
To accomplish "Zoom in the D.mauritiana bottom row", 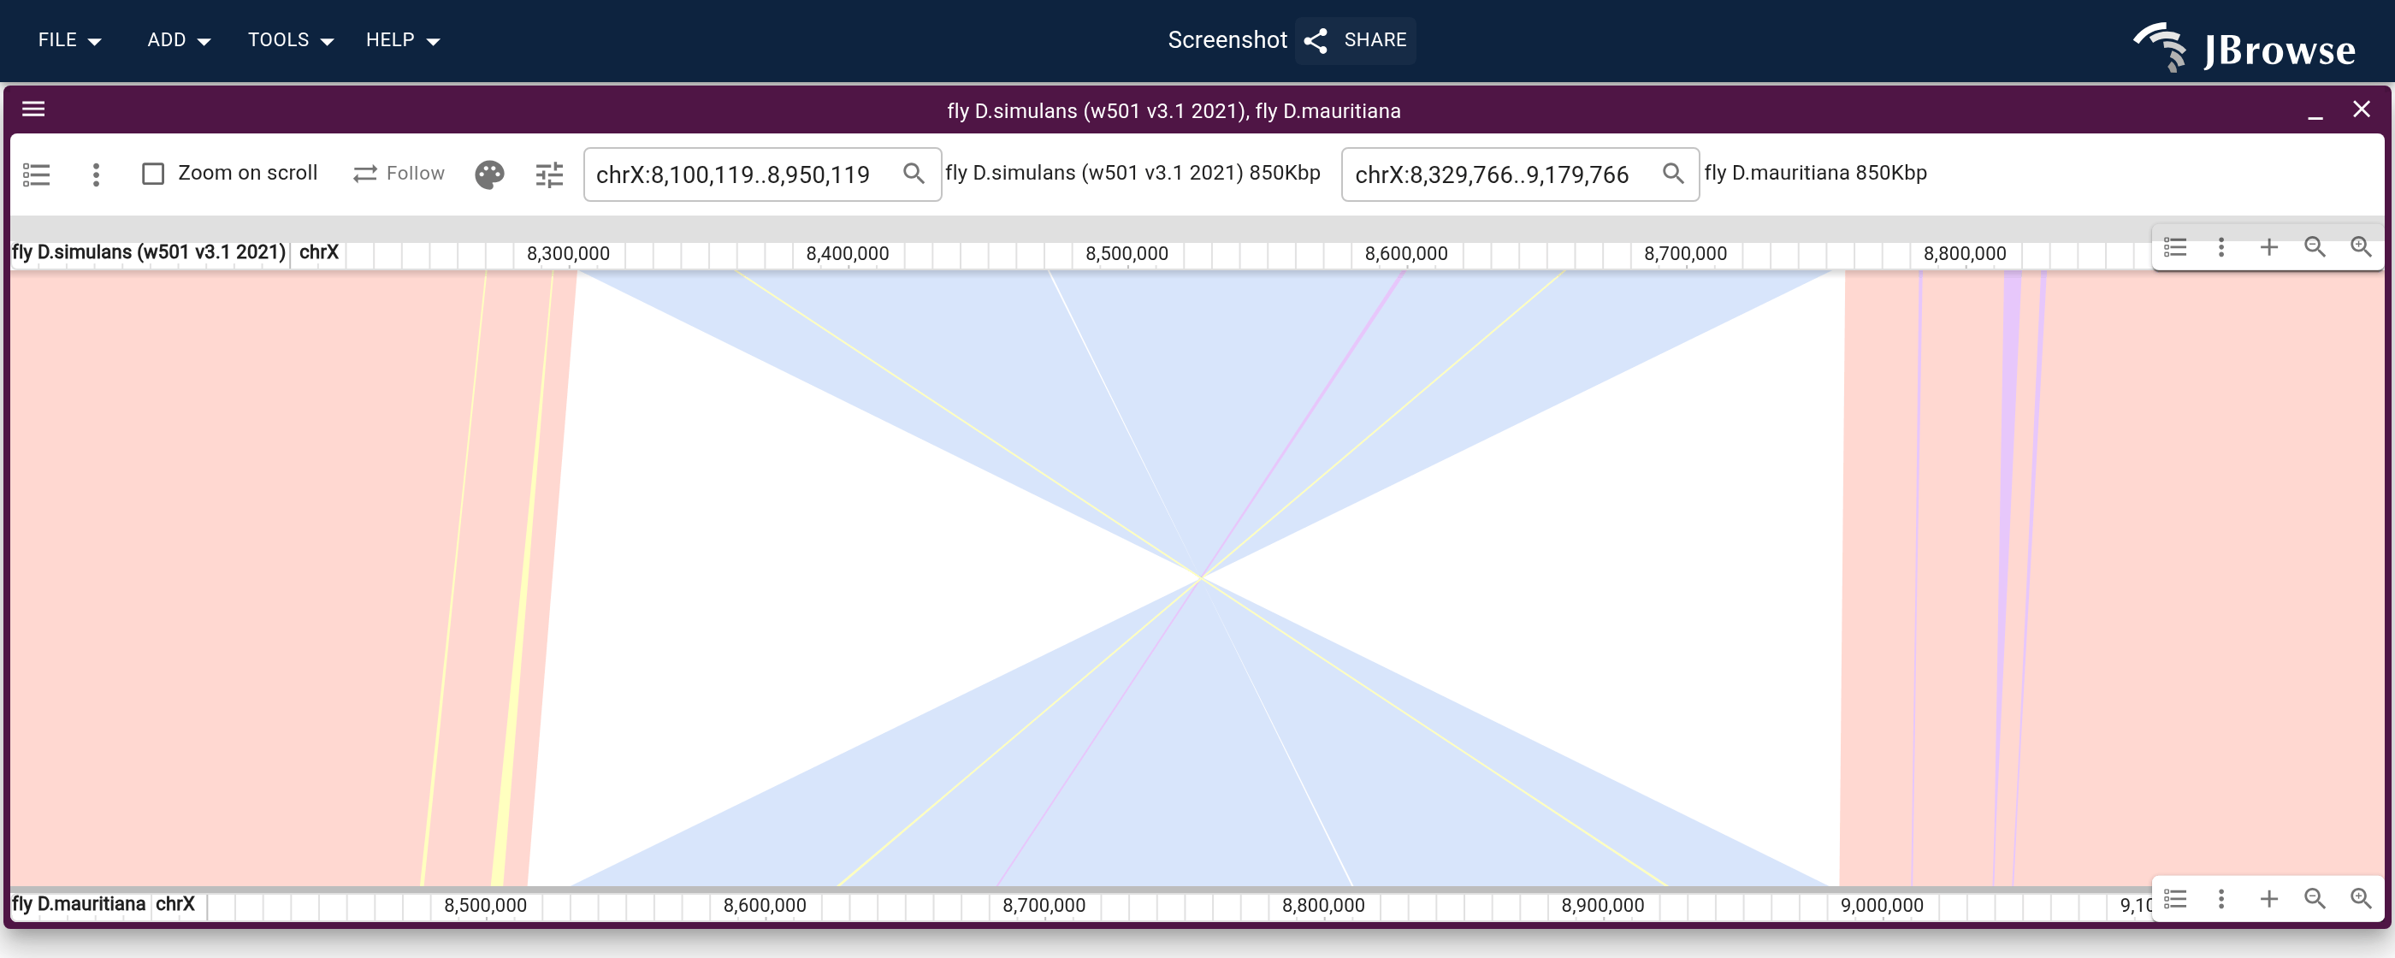I will click(x=2361, y=897).
